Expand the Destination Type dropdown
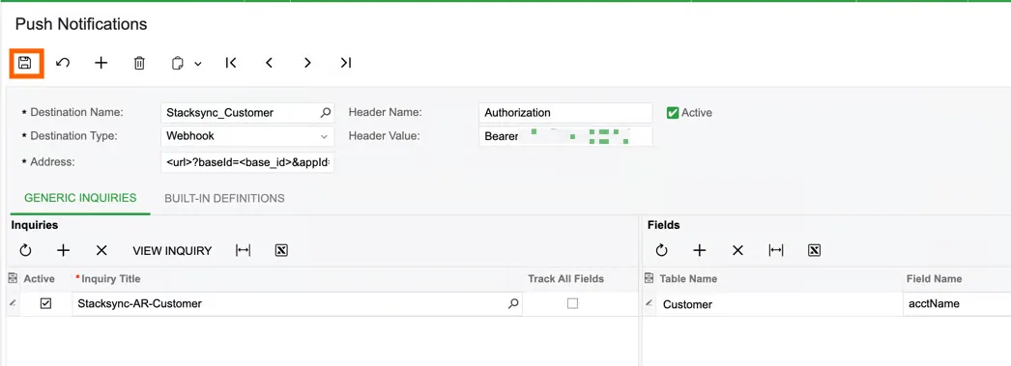Image resolution: width=1011 pixels, height=366 pixels. [x=324, y=136]
